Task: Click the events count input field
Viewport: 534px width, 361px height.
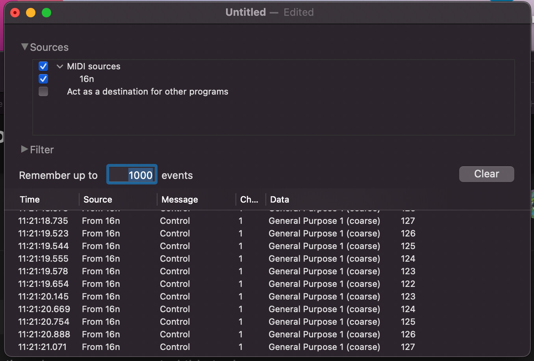Action: [x=132, y=175]
